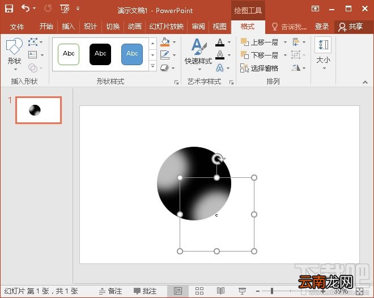The image size is (374, 298).
Task: Click the 告诉我 lightbulb search box
Action: 289,27
